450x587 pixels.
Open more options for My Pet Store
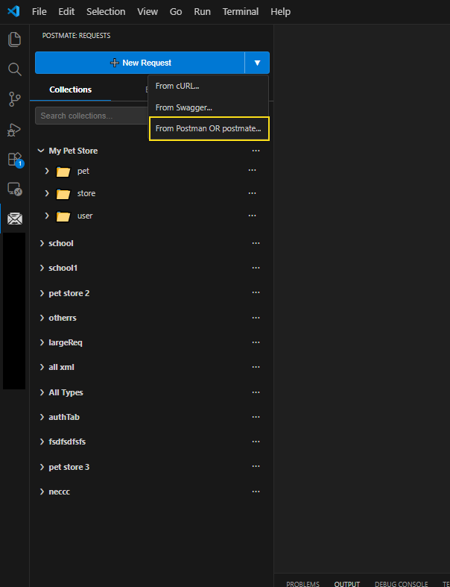pos(256,151)
